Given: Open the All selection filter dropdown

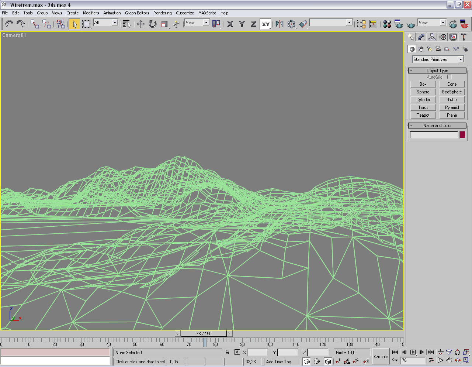Looking at the screenshot, I should pyautogui.click(x=105, y=23).
